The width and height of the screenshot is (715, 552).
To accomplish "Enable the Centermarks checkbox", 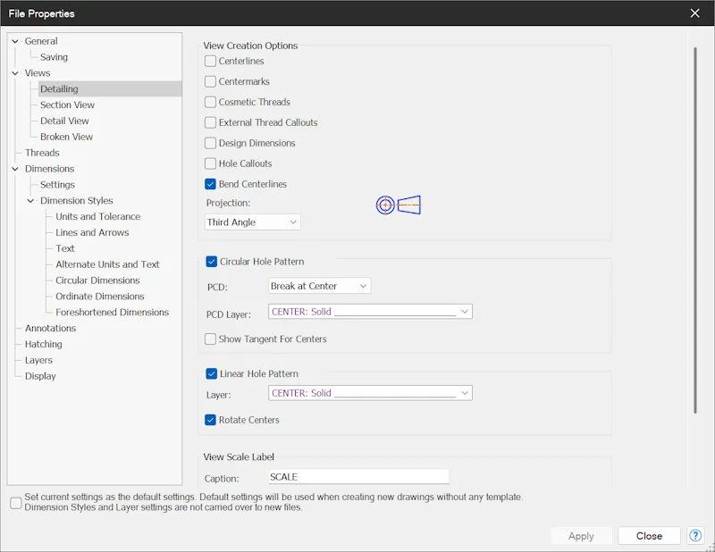I will pos(210,81).
